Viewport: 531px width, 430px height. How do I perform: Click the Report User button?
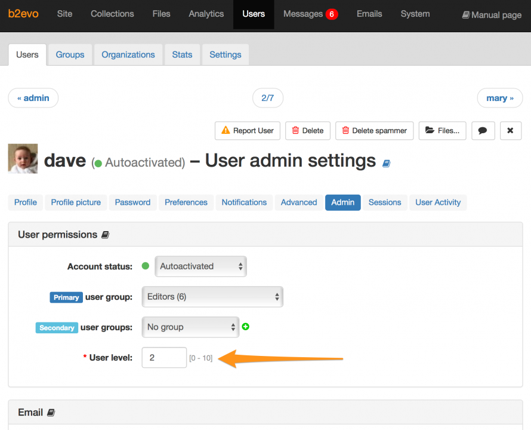248,131
